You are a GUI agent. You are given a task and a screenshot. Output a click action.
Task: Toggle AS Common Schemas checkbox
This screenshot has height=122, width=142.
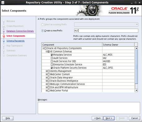point(49,52)
